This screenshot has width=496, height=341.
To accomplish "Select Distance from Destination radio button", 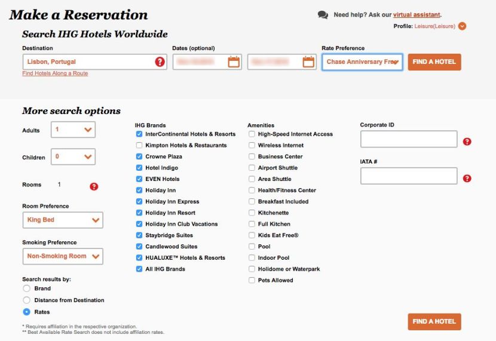I will (x=26, y=300).
